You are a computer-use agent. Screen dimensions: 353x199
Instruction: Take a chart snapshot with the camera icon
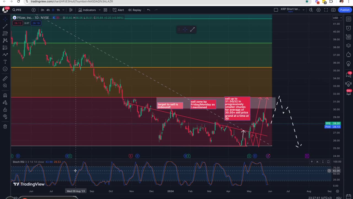(333, 10)
